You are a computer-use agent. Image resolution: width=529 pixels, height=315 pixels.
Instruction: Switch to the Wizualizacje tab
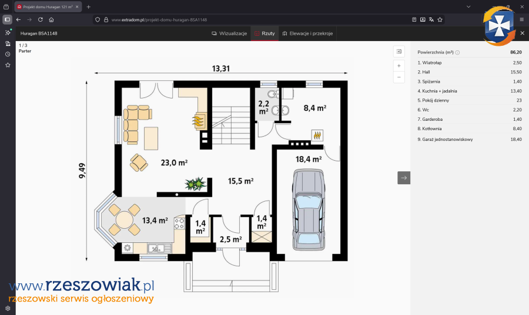click(229, 33)
